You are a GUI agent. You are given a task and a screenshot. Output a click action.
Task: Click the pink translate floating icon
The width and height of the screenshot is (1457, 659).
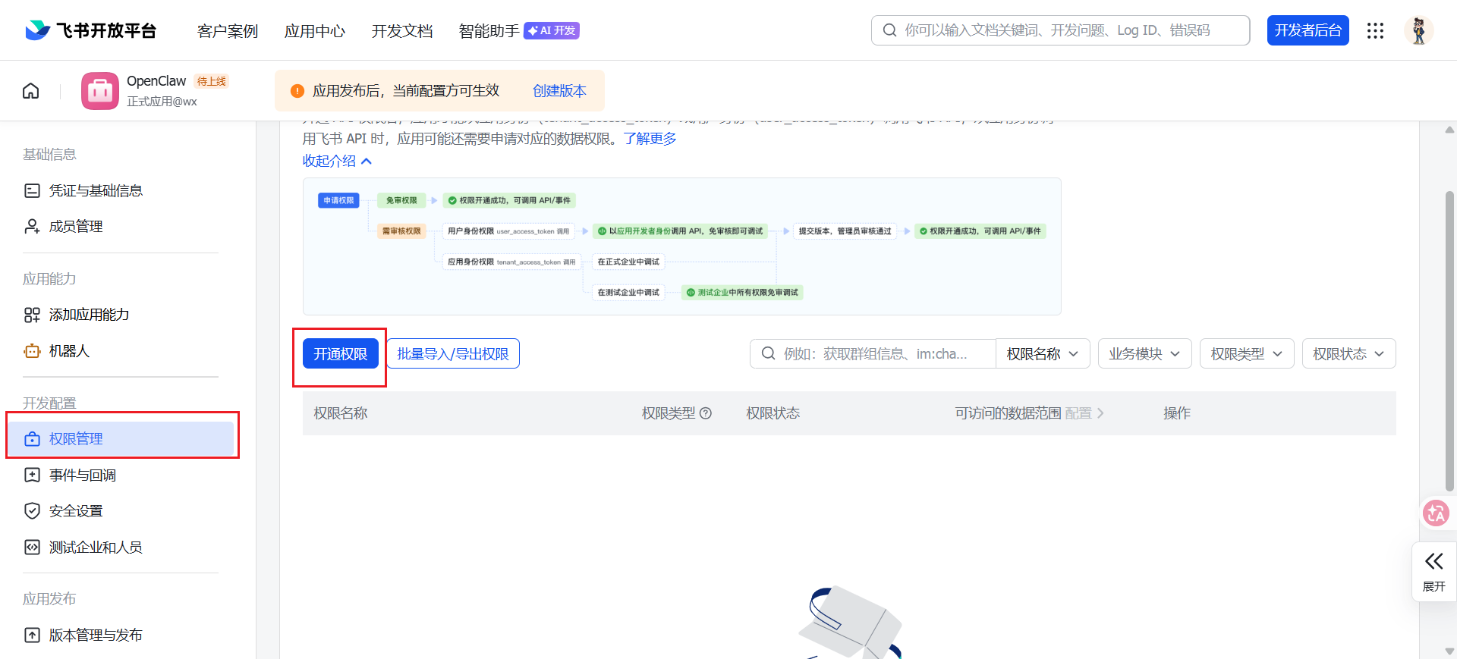click(x=1435, y=513)
